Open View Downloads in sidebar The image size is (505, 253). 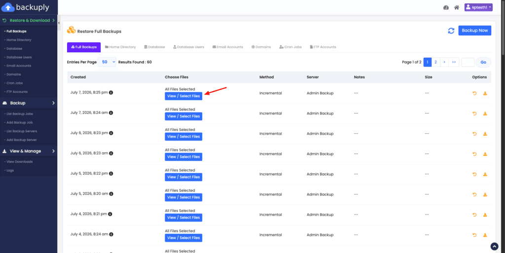[x=19, y=162]
